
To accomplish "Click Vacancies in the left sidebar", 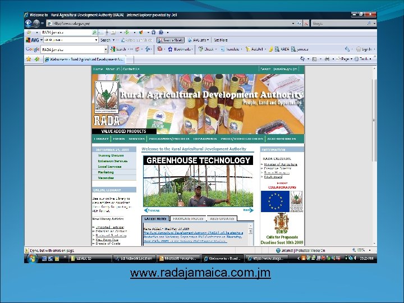I will pyautogui.click(x=105, y=178).
